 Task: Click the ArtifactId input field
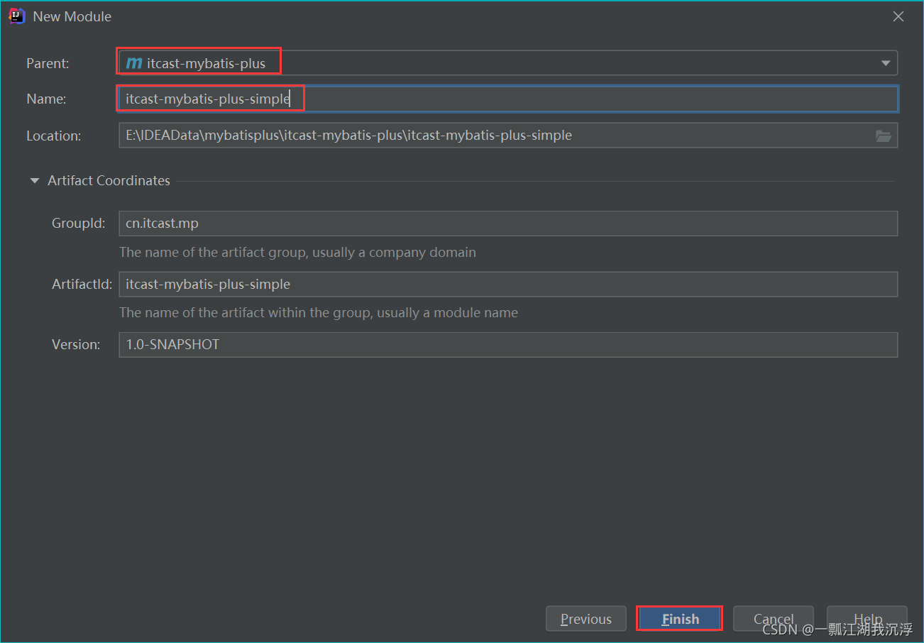pos(508,284)
